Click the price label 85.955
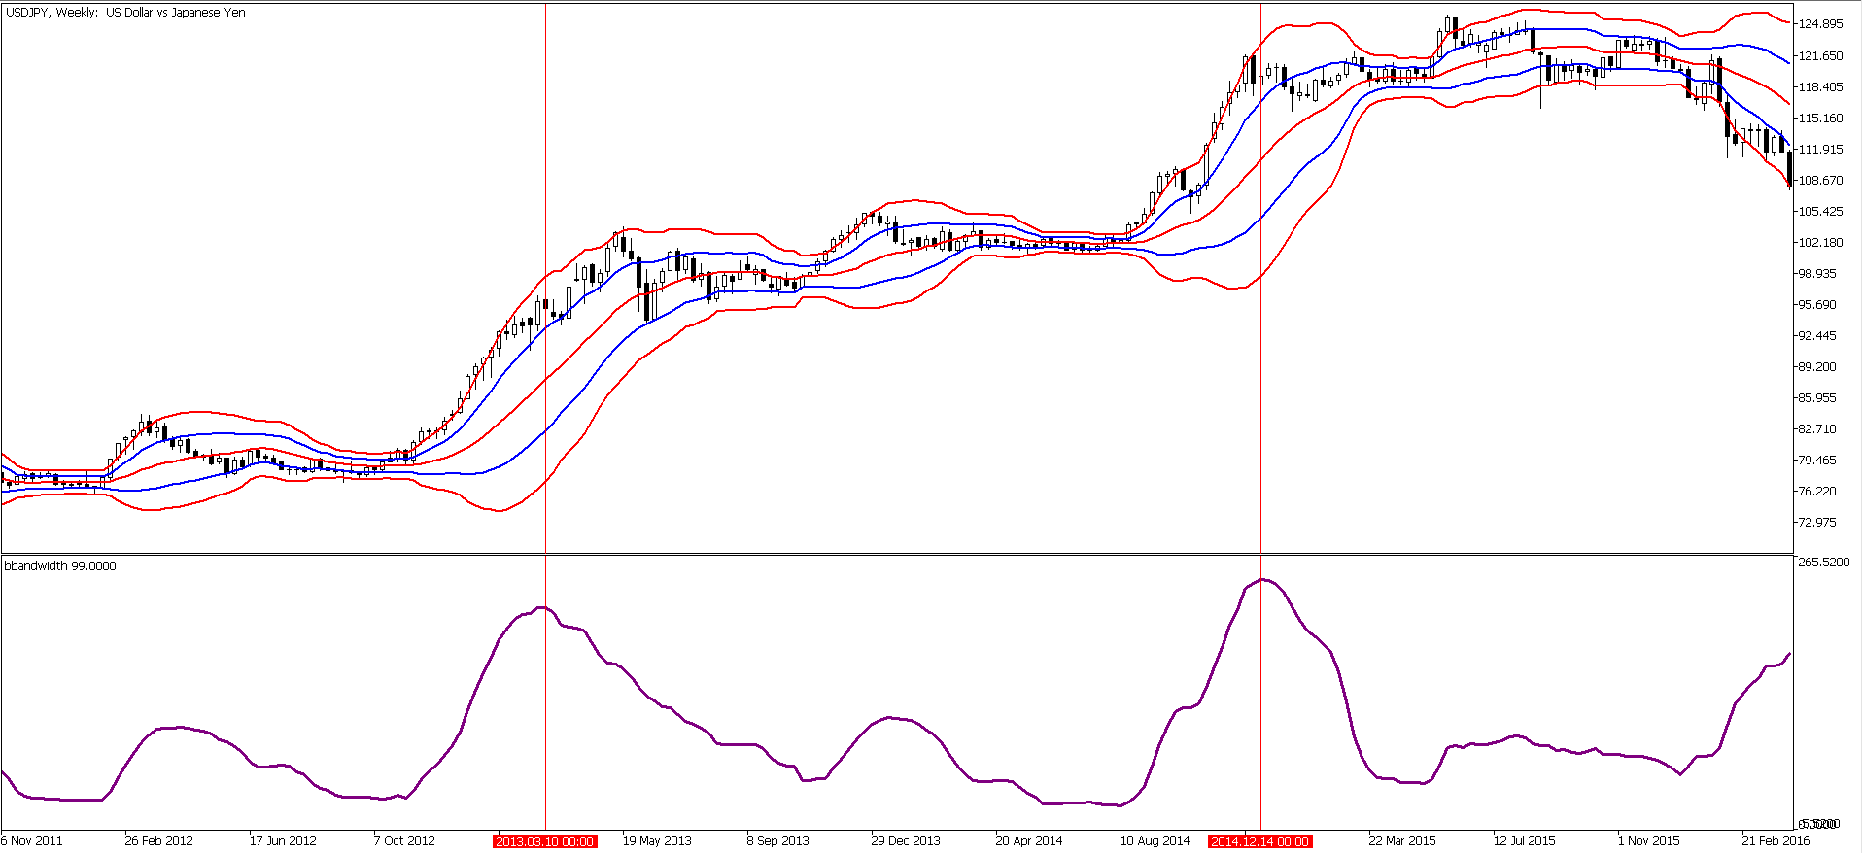This screenshot has height=853, width=1862. coord(1817,397)
